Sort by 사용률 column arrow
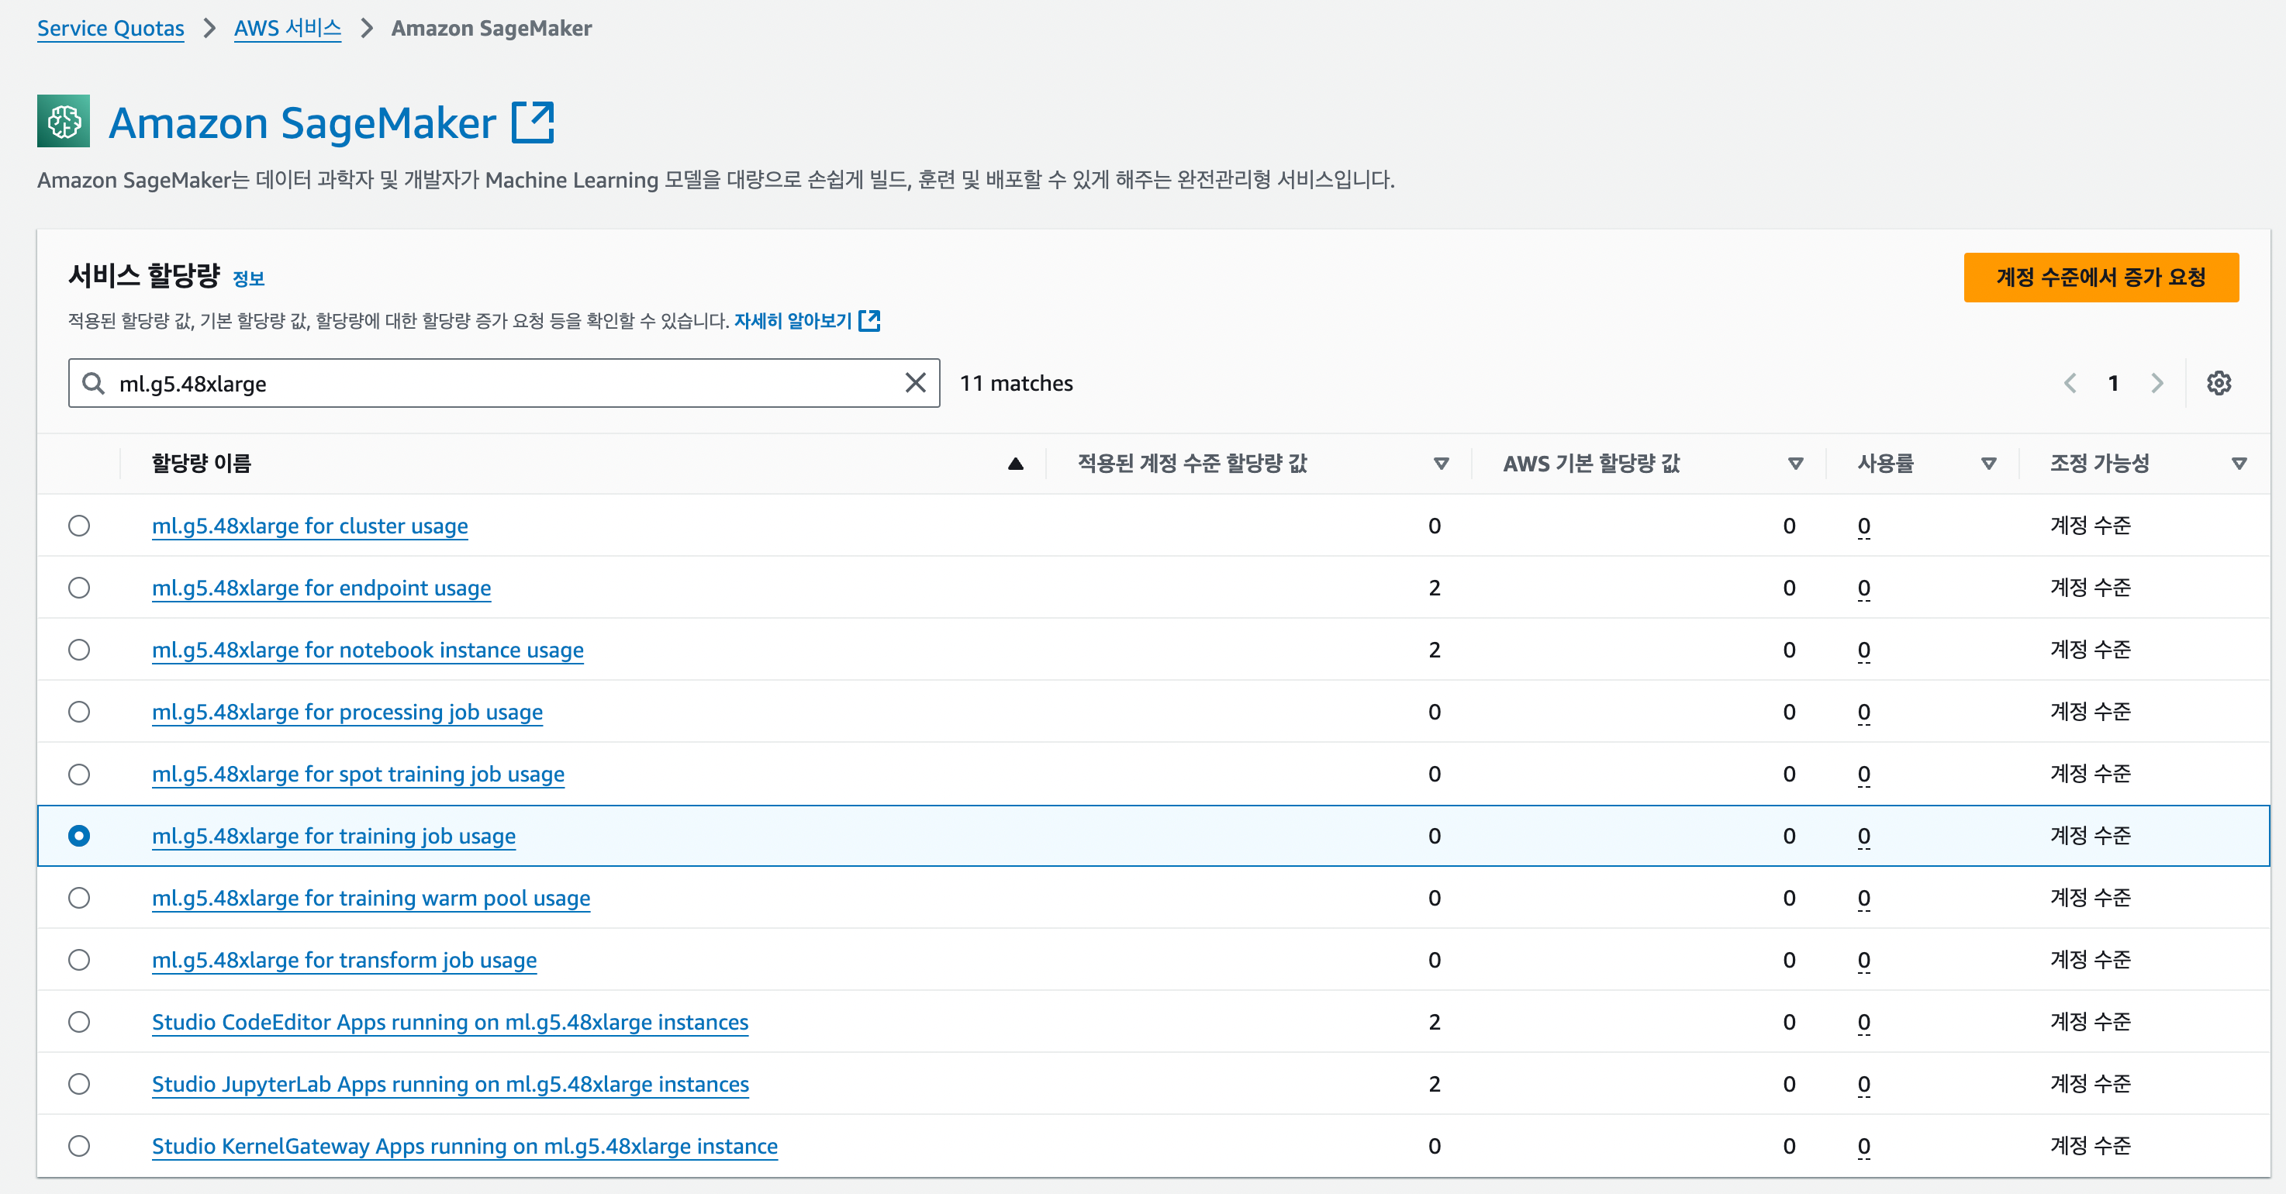This screenshot has width=2286, height=1194. click(1989, 463)
